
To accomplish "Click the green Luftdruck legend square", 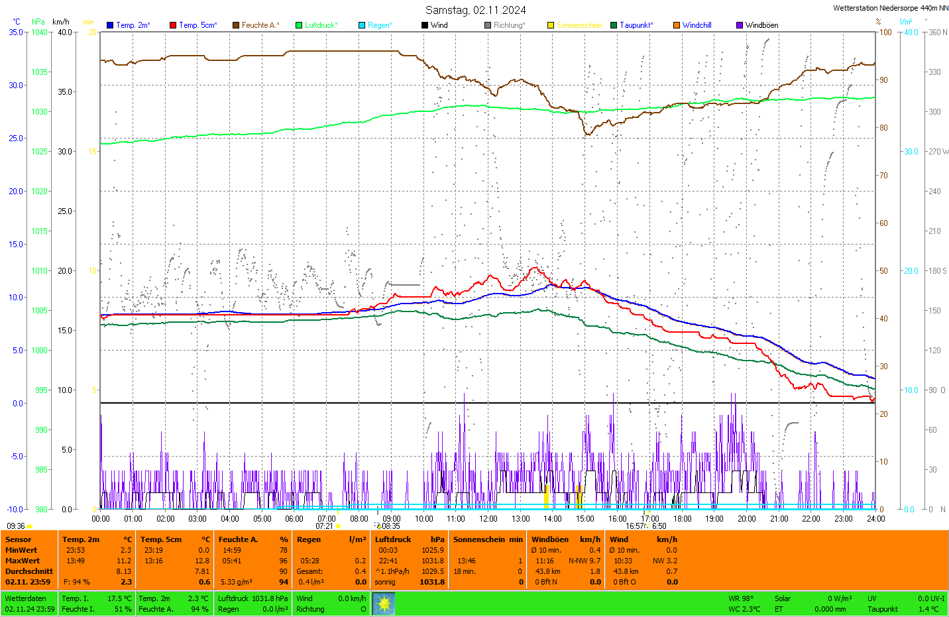I will (299, 25).
